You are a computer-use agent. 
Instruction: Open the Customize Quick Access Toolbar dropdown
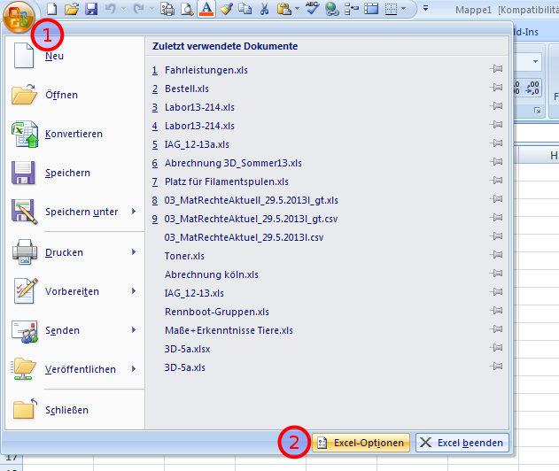(x=425, y=8)
